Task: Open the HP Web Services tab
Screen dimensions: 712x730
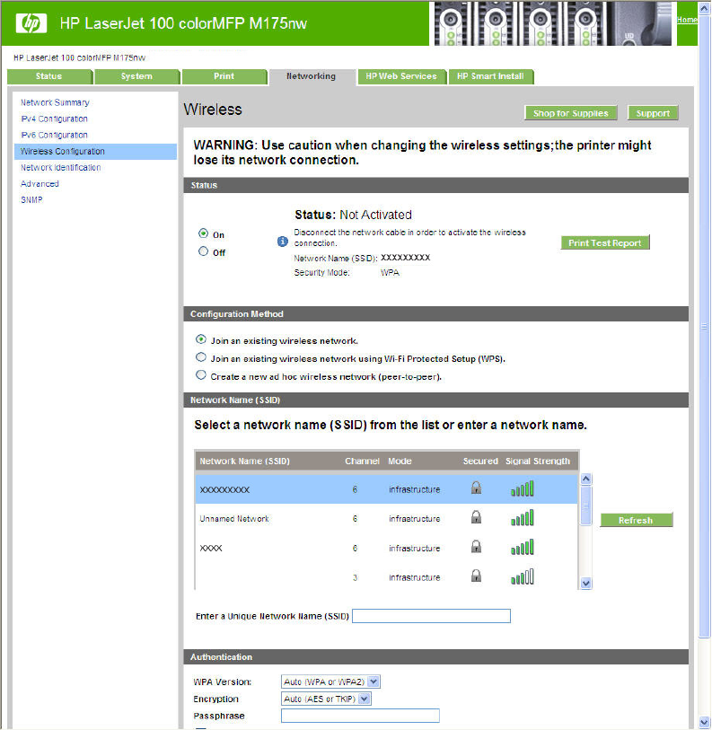Action: 401,76
